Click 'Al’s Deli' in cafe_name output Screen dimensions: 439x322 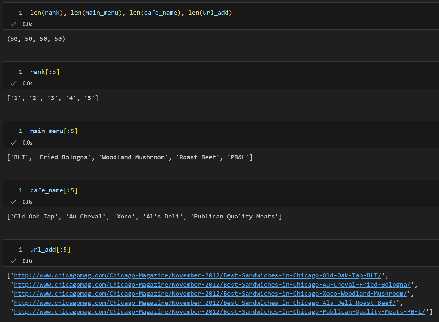coord(163,217)
